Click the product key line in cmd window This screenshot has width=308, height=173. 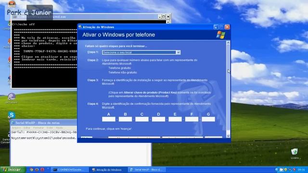pos(50,51)
